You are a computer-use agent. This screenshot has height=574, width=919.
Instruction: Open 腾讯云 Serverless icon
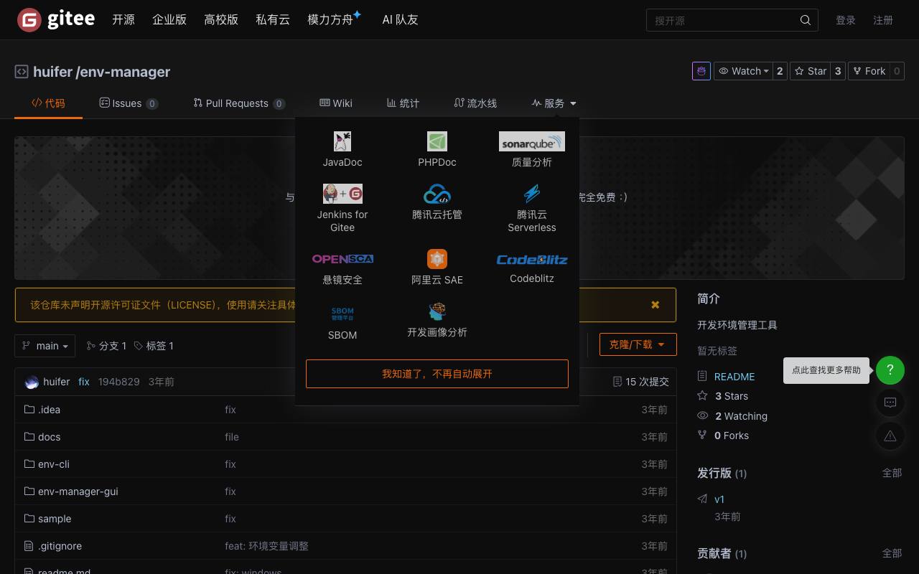coord(532,194)
